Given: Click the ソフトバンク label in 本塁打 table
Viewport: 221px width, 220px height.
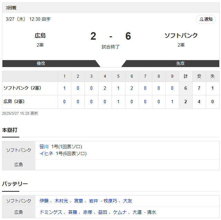Looking at the screenshot, I should 19,150.
